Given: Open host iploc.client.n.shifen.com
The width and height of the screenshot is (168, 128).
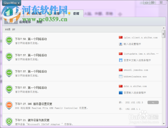Looking at the screenshot, I should [x=140, y=38].
